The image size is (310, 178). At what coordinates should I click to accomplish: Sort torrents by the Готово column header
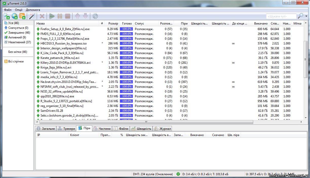click(126, 24)
